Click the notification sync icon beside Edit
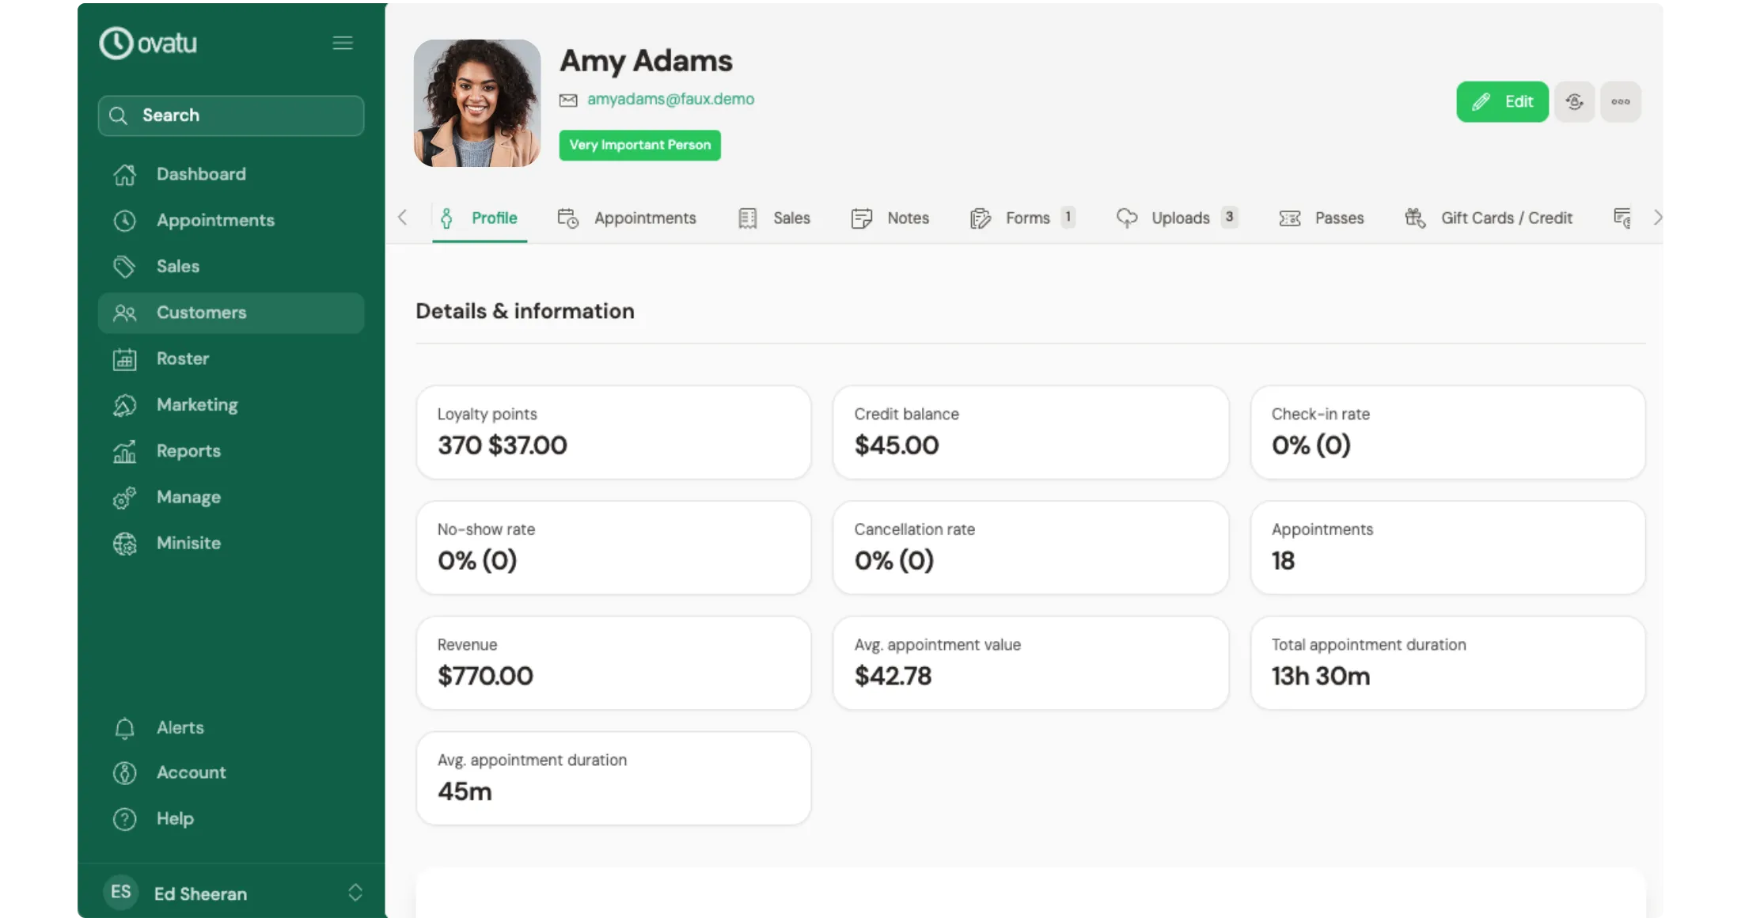The image size is (1741, 918). coord(1575,101)
